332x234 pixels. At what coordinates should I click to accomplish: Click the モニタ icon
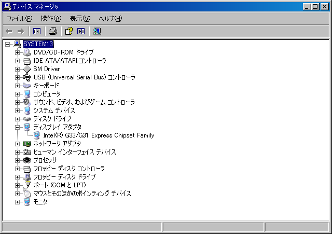click(27, 202)
